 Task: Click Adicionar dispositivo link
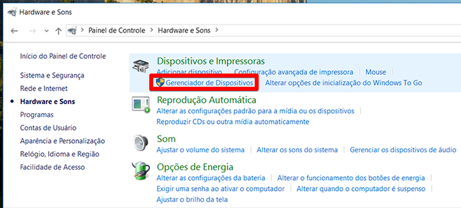(x=189, y=72)
